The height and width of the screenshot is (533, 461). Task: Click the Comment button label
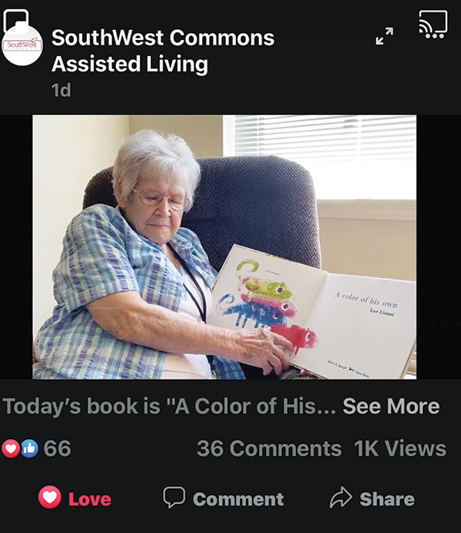pyautogui.click(x=238, y=499)
